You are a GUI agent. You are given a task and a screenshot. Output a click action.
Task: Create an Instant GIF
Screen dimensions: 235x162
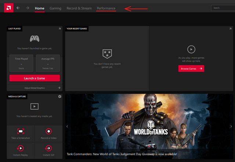point(48,151)
